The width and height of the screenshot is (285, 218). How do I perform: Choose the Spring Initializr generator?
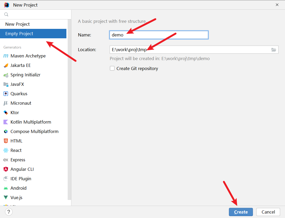click(x=33, y=75)
